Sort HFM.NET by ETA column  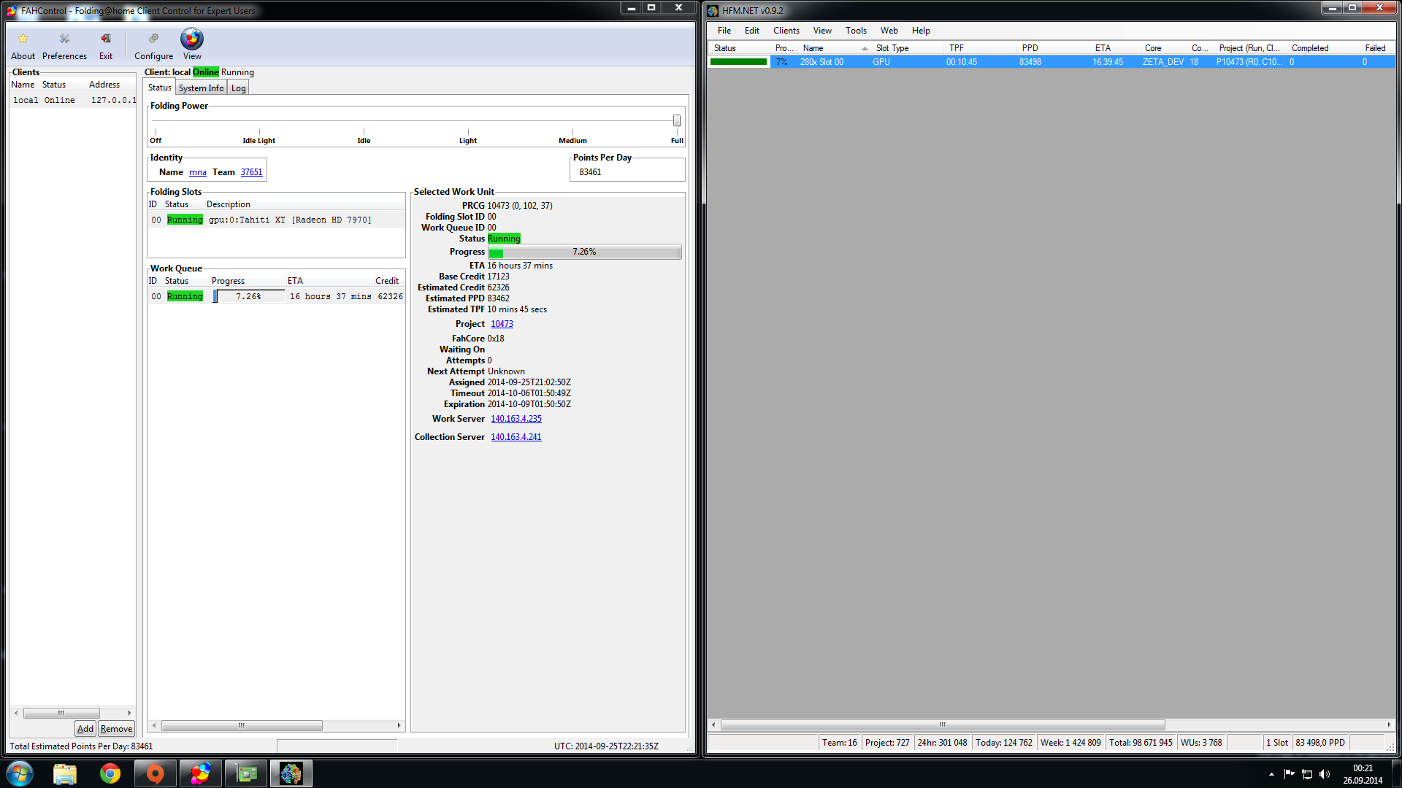[x=1115, y=48]
